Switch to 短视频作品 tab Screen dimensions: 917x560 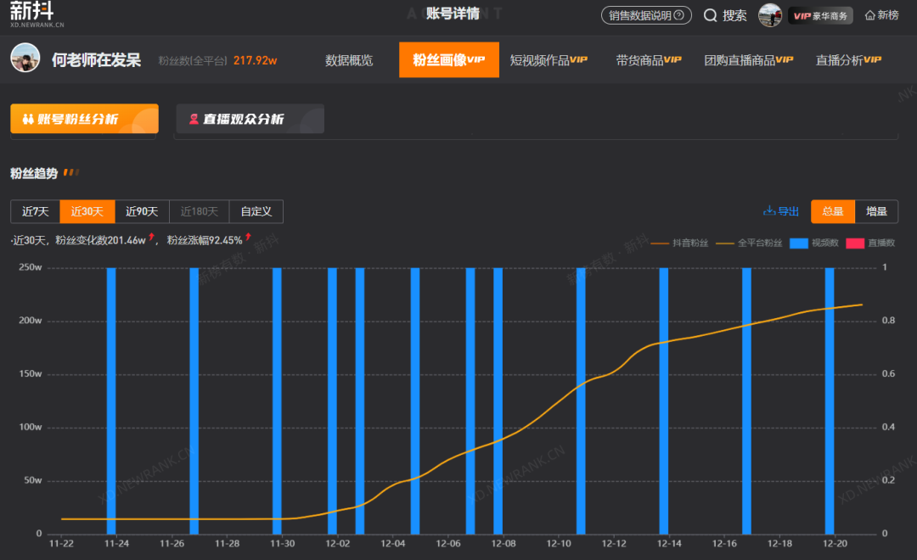pyautogui.click(x=549, y=60)
